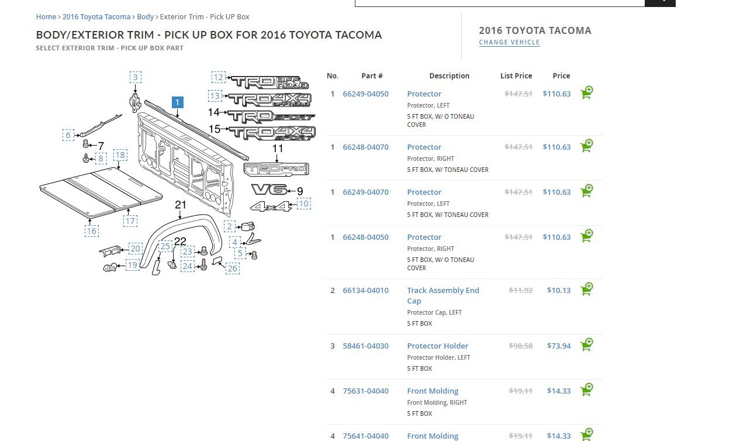This screenshot has height=441, width=733.
Task: Click the V6 emblem in diagram
Action: [x=269, y=190]
